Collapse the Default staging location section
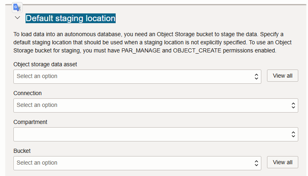 point(17,18)
